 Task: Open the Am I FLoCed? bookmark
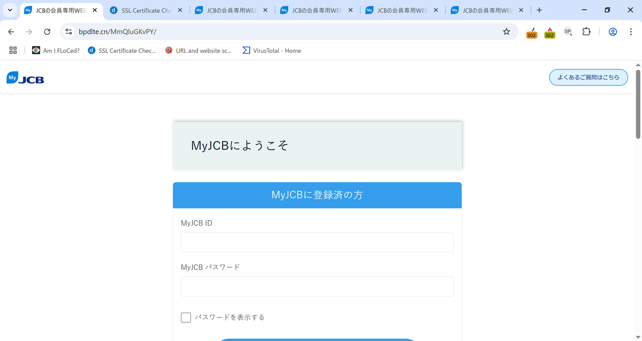(56, 50)
